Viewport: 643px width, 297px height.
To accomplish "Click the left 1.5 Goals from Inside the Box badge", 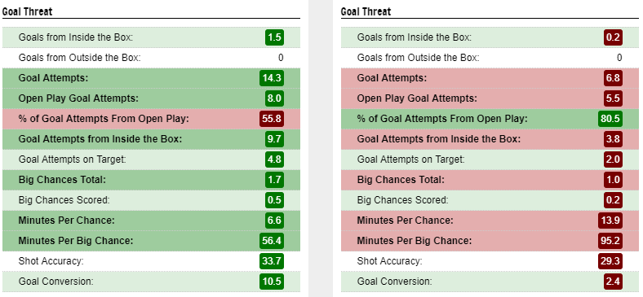I will tap(274, 37).
